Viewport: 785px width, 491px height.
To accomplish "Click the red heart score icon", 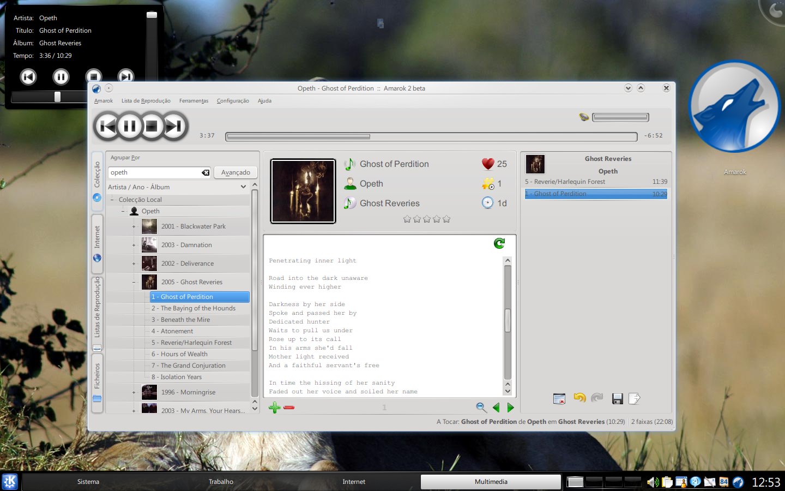I will point(488,164).
